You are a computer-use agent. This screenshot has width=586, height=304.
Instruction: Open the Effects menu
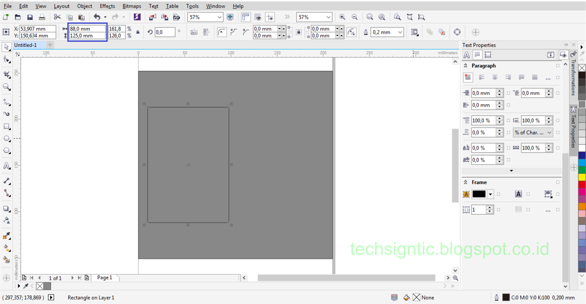pos(107,6)
